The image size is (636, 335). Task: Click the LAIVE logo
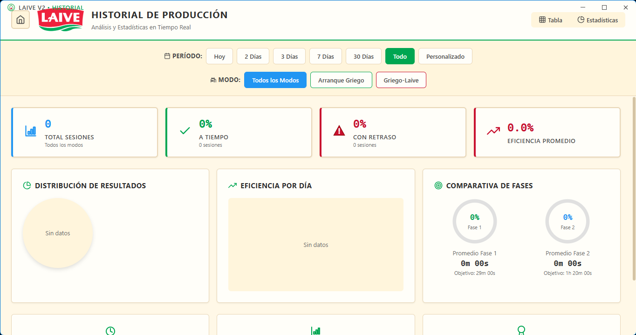(61, 20)
